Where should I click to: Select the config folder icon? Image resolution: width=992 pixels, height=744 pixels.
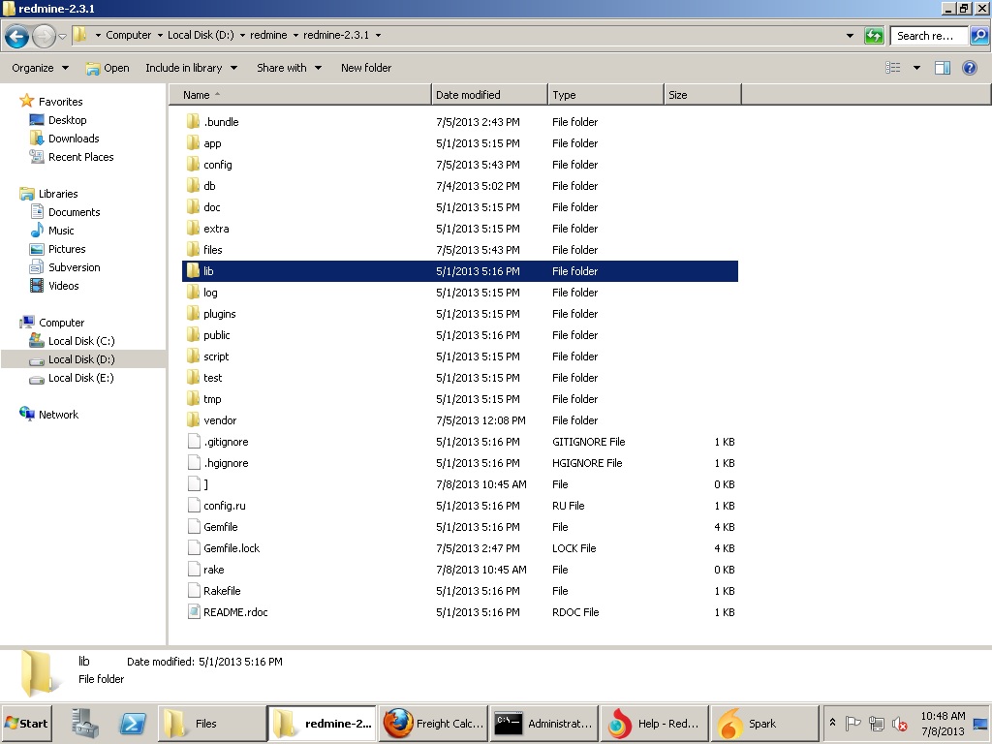[x=193, y=165]
